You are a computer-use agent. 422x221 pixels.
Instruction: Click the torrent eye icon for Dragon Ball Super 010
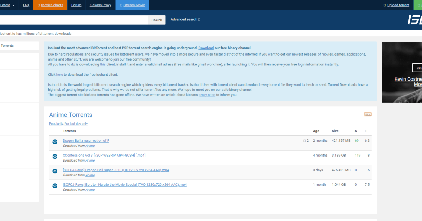click(x=55, y=171)
